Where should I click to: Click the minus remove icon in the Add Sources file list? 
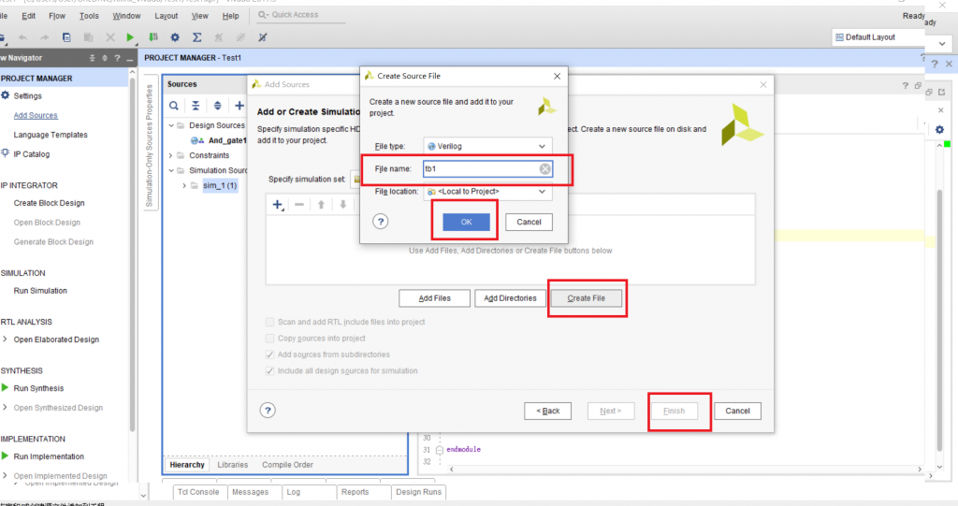click(x=299, y=205)
